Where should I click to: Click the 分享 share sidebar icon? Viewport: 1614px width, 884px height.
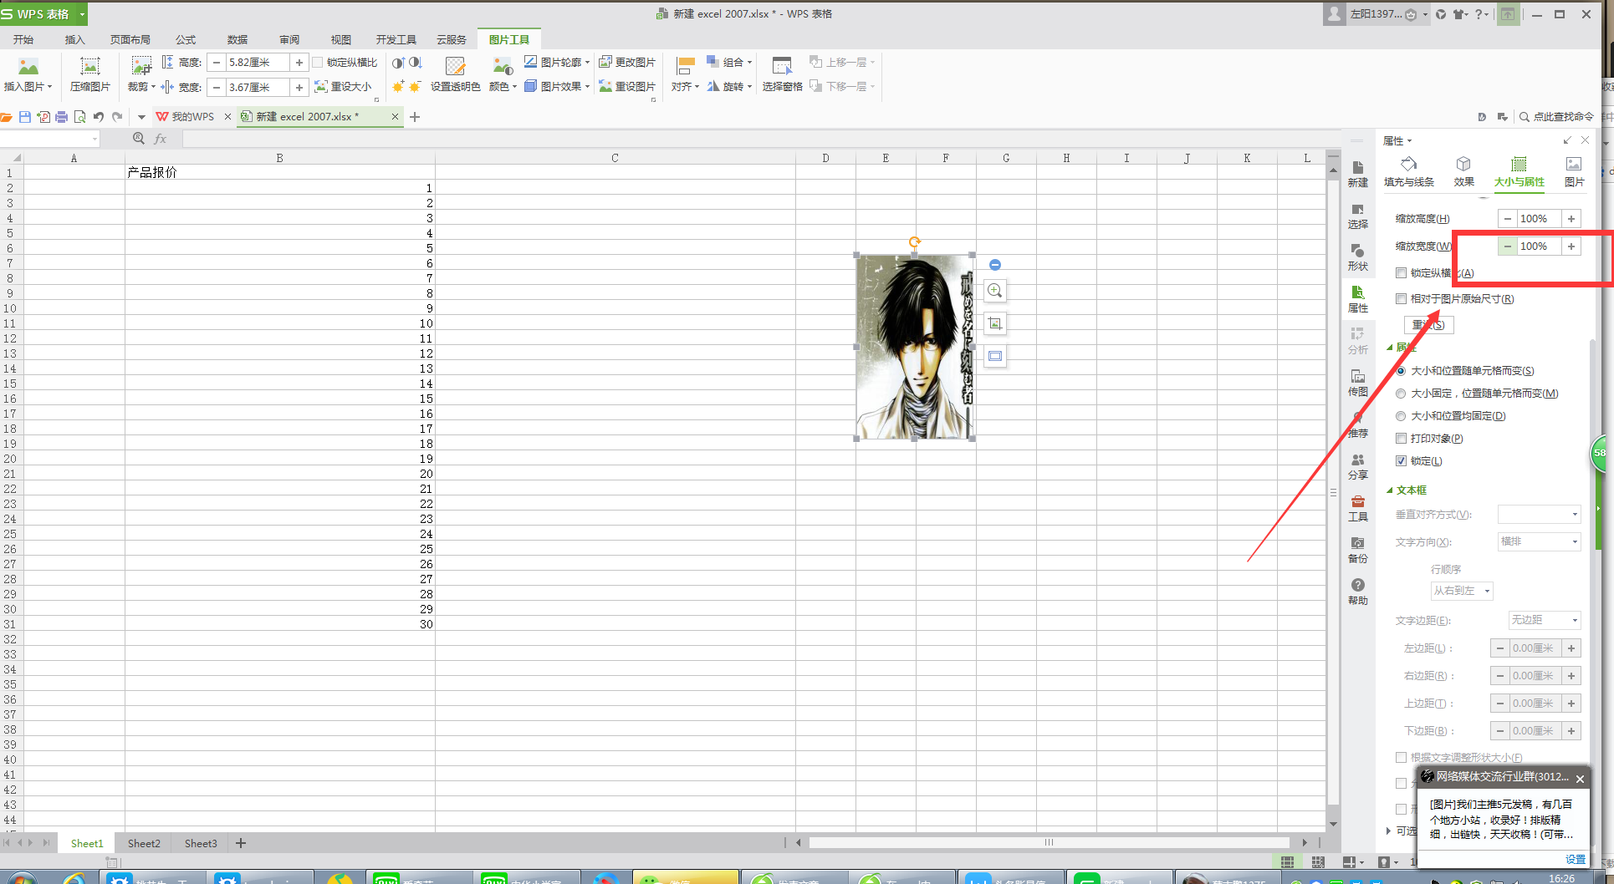1357,466
